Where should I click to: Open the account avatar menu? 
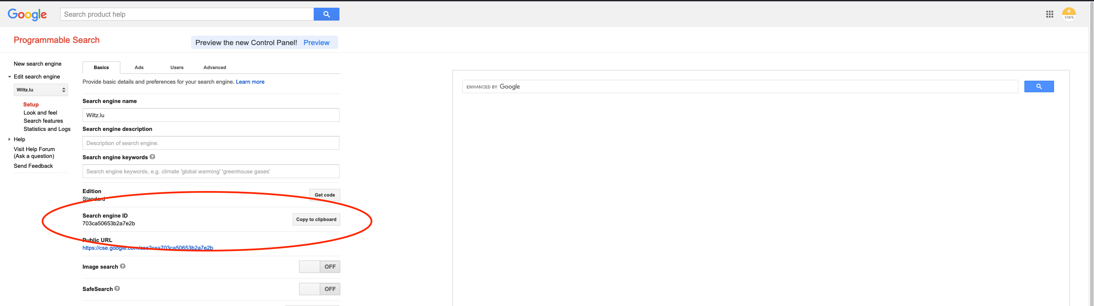[x=1069, y=14]
